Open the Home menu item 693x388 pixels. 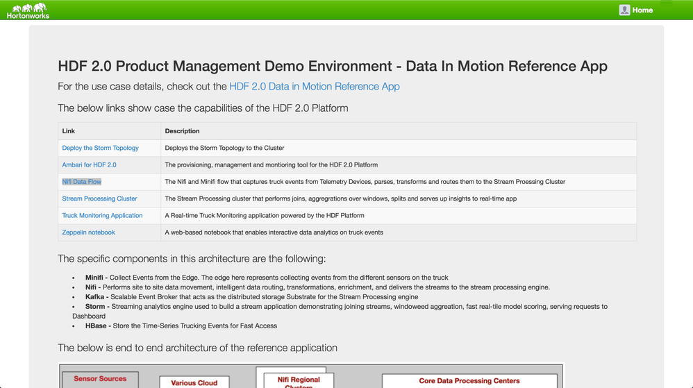(x=642, y=10)
